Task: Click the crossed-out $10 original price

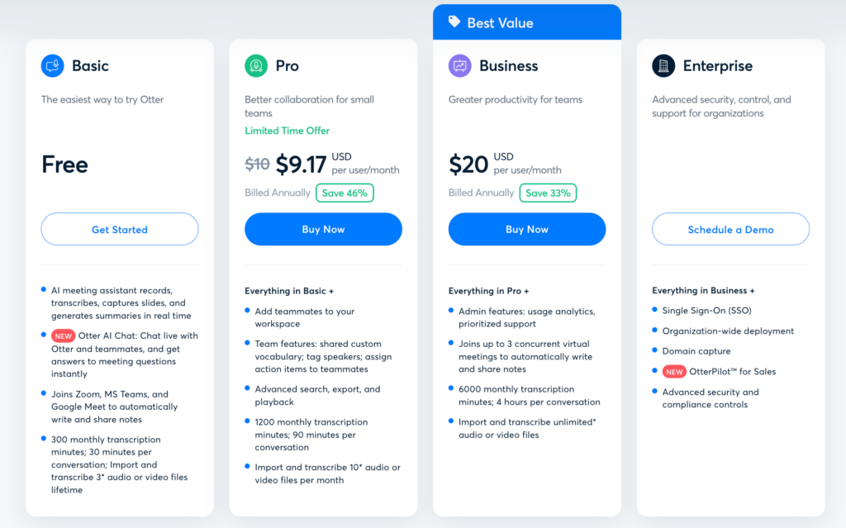Action: pos(257,164)
